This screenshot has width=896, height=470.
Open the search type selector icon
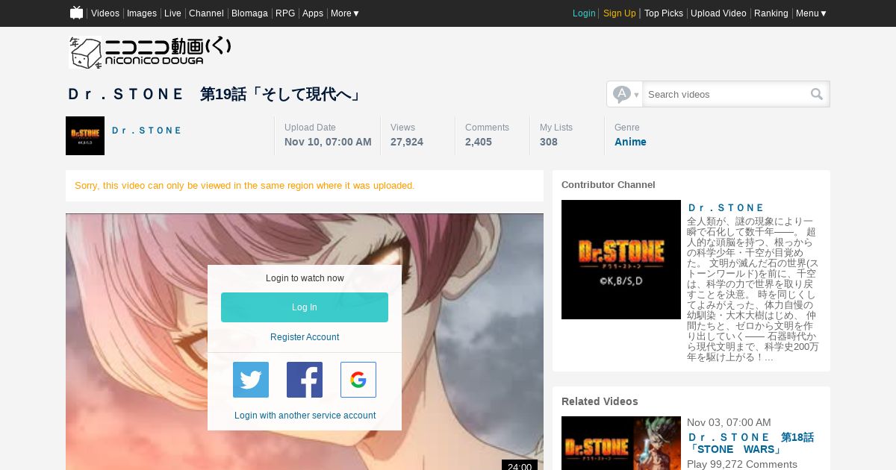coord(626,94)
